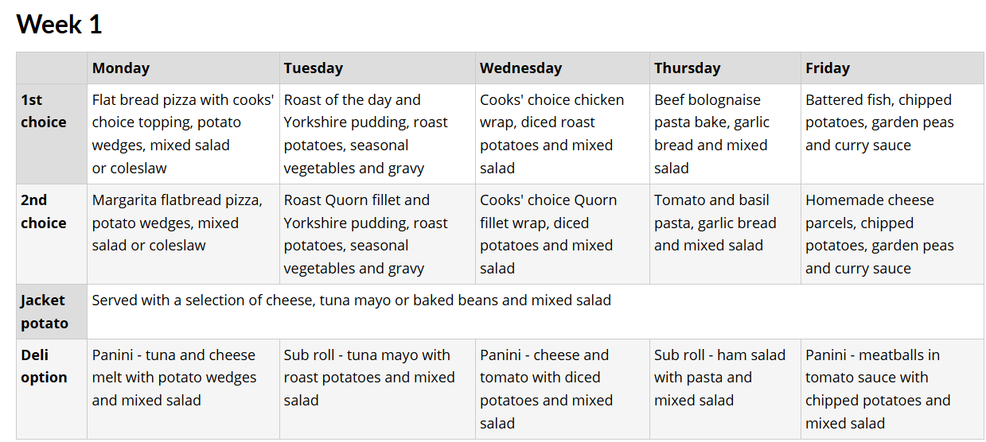
Task: Click the Margarita flatbread pizza cell
Action: click(x=183, y=235)
